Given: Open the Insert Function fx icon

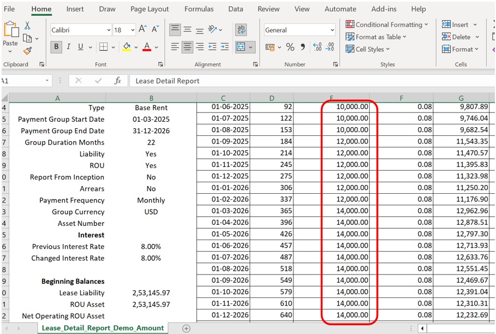Looking at the screenshot, I should (117, 81).
